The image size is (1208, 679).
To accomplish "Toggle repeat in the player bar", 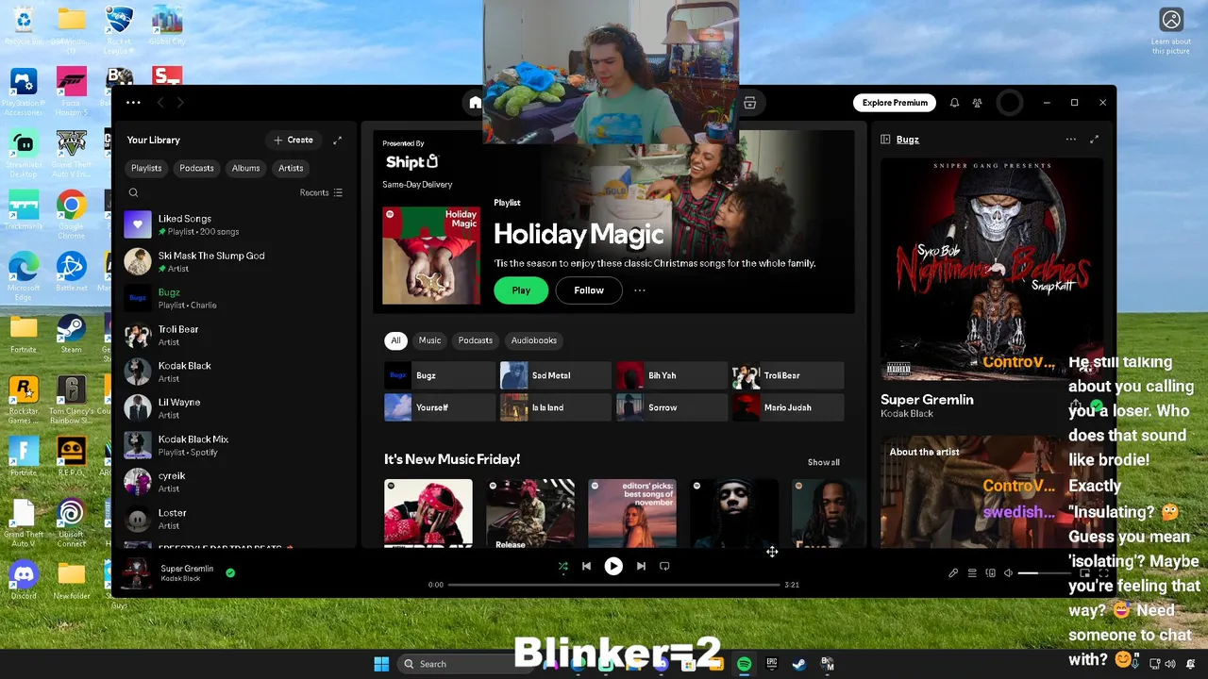I will pyautogui.click(x=664, y=566).
